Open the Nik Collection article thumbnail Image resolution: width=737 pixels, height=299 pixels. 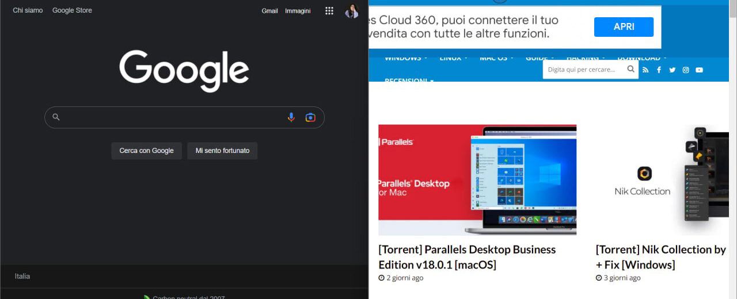[x=663, y=179]
